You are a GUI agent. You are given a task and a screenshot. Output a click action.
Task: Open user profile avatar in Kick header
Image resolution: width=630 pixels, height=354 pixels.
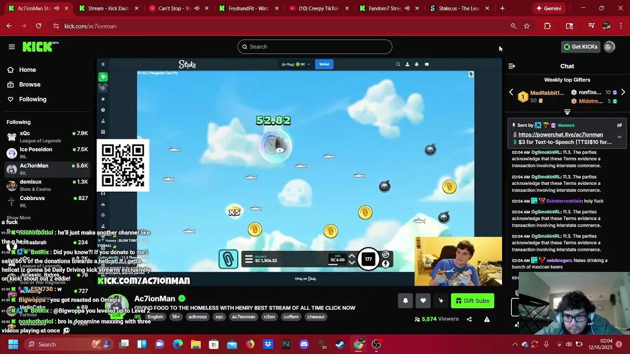pyautogui.click(x=609, y=47)
